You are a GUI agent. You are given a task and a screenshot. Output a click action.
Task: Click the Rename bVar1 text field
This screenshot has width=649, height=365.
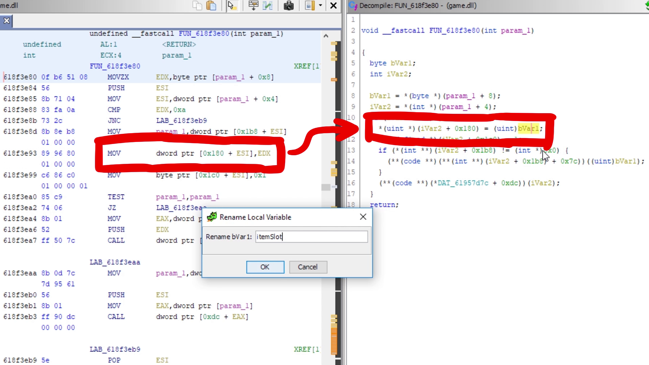point(311,237)
